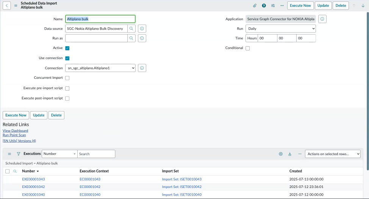Click the Execution Context column header
This screenshot has width=369, height=199.
tap(94, 171)
